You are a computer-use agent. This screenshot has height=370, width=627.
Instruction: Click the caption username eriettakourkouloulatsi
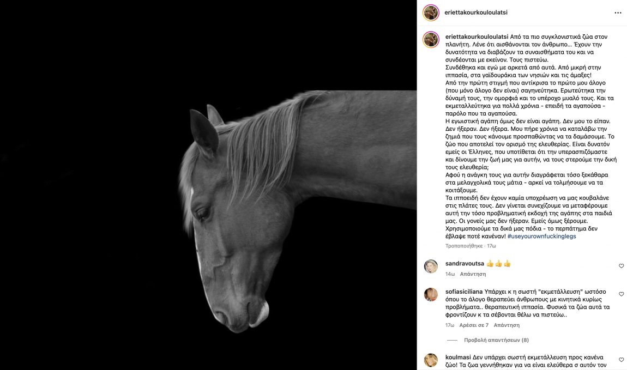pos(477,37)
